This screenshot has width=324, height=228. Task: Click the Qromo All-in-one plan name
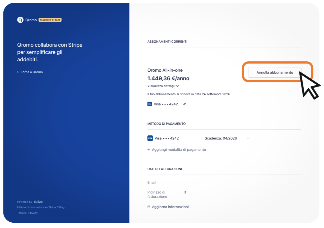[165, 70]
